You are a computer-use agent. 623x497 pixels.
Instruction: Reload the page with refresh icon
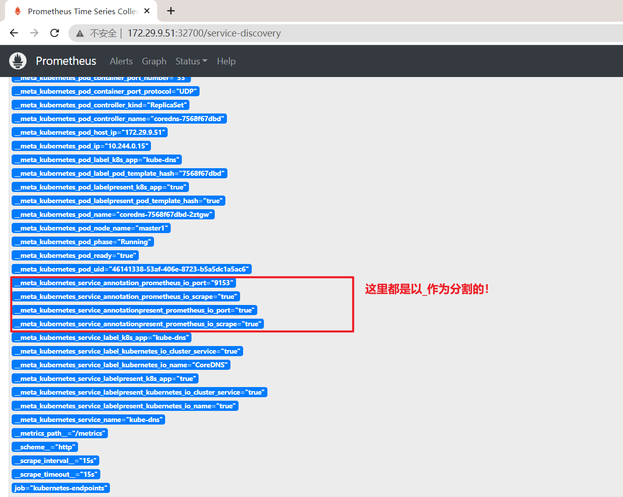(54, 33)
